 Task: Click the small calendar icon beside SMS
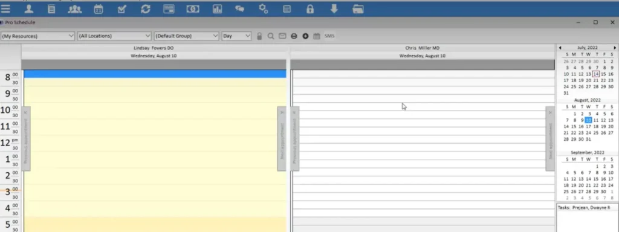tap(317, 36)
